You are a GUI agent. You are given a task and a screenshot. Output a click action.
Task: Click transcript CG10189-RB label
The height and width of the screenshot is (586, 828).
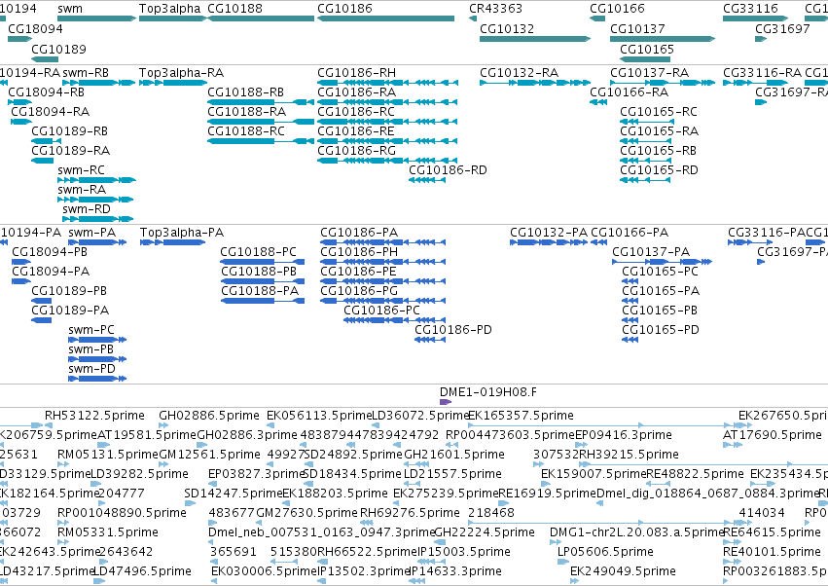[70, 131]
